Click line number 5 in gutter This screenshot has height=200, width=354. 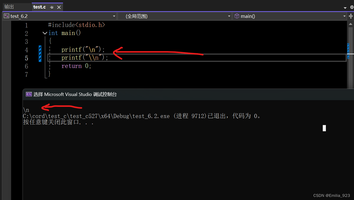[26, 58]
